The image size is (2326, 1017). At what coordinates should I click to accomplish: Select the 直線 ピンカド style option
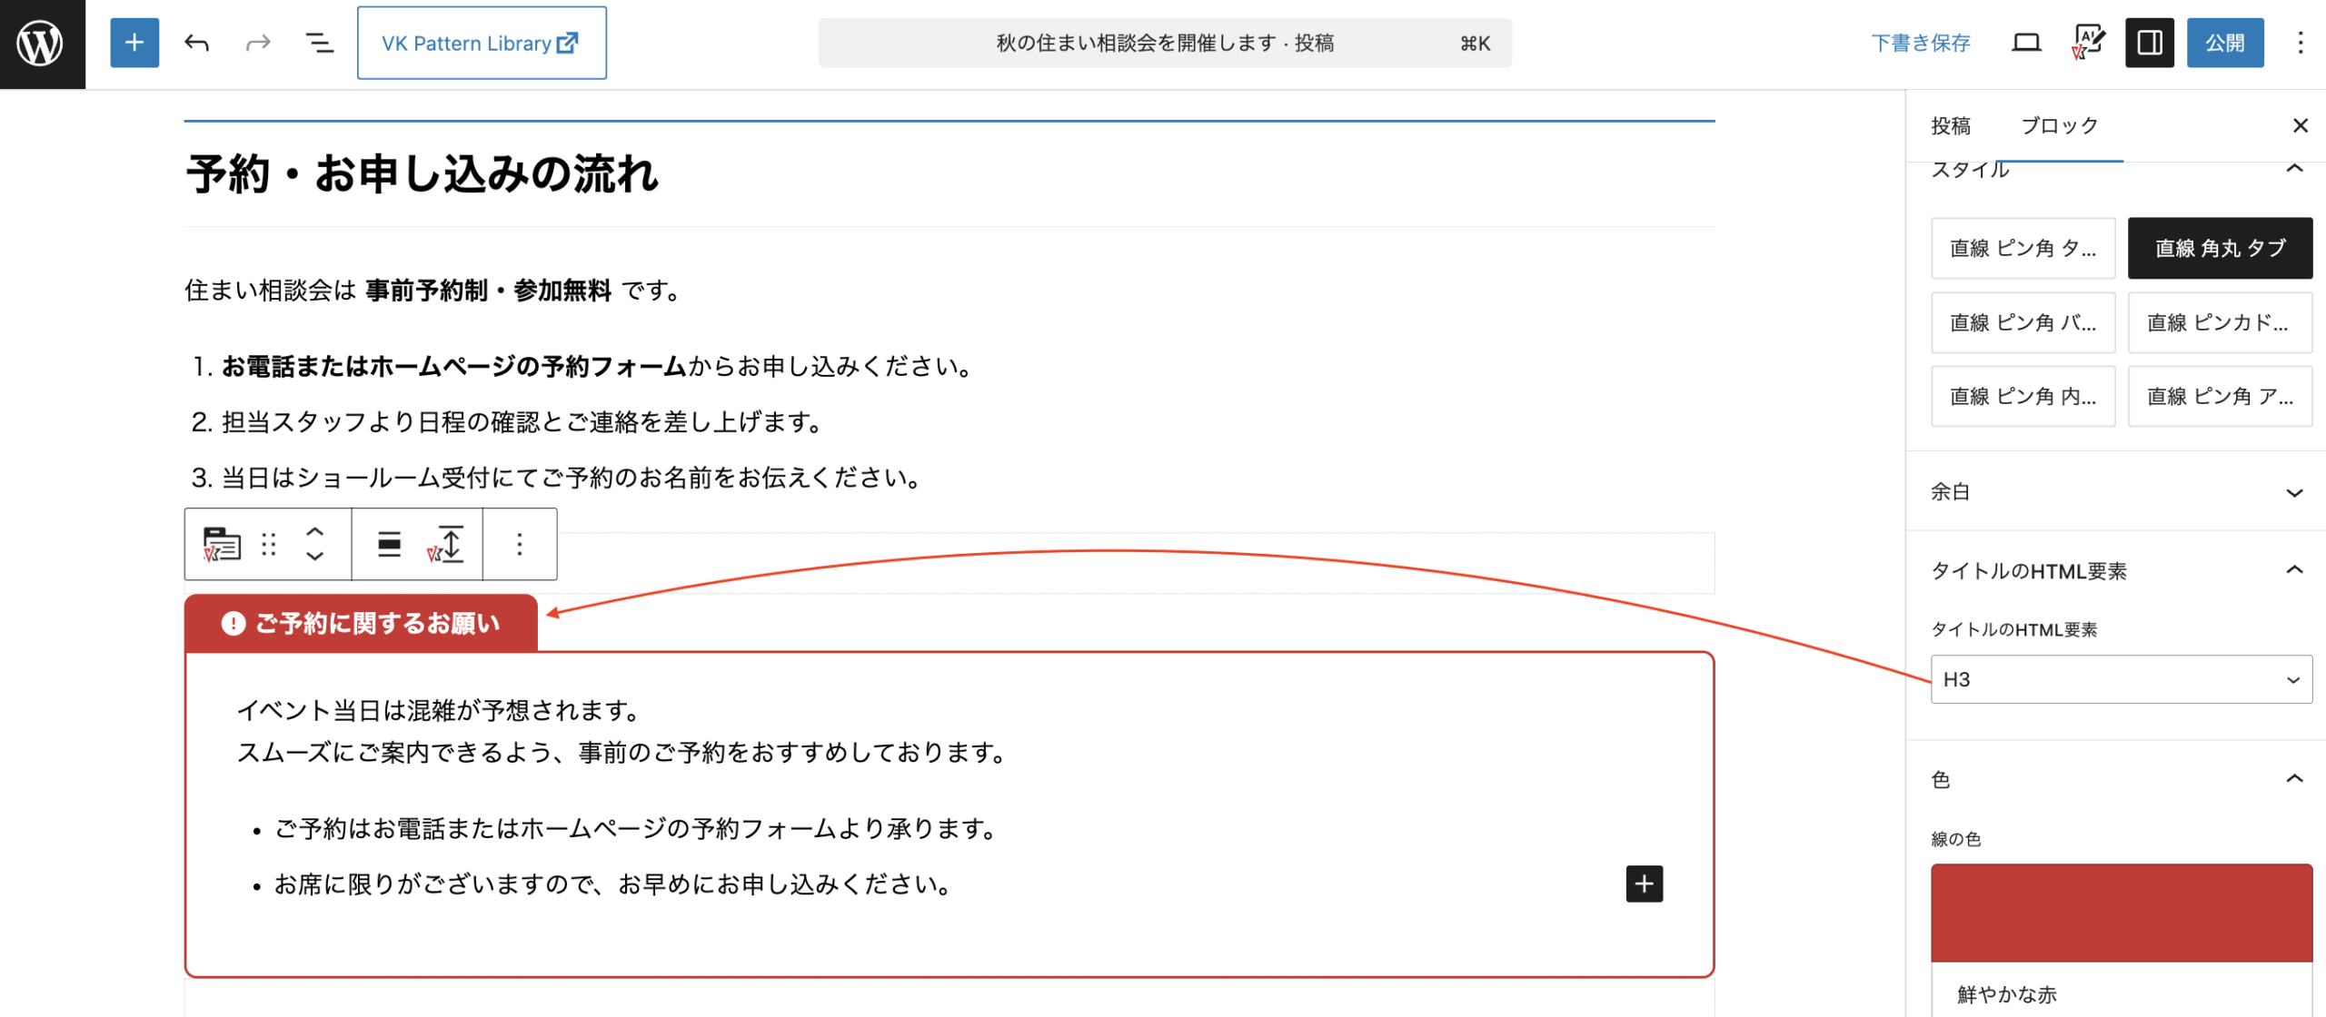[2219, 322]
